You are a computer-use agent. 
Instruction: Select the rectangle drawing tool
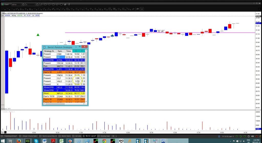[39, 9]
